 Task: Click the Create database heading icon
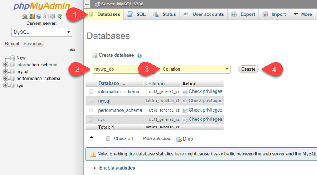pos(95,56)
